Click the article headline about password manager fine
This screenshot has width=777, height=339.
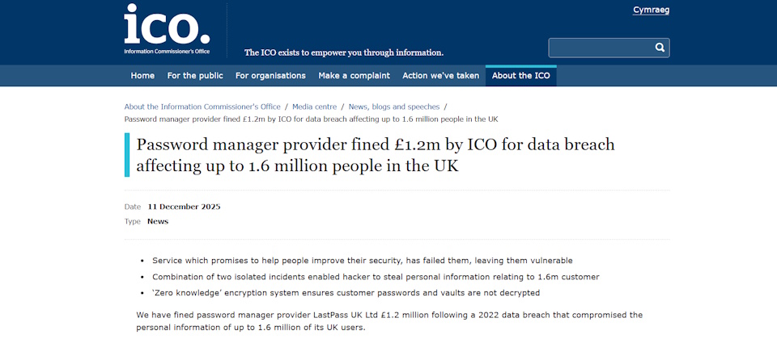pos(376,155)
